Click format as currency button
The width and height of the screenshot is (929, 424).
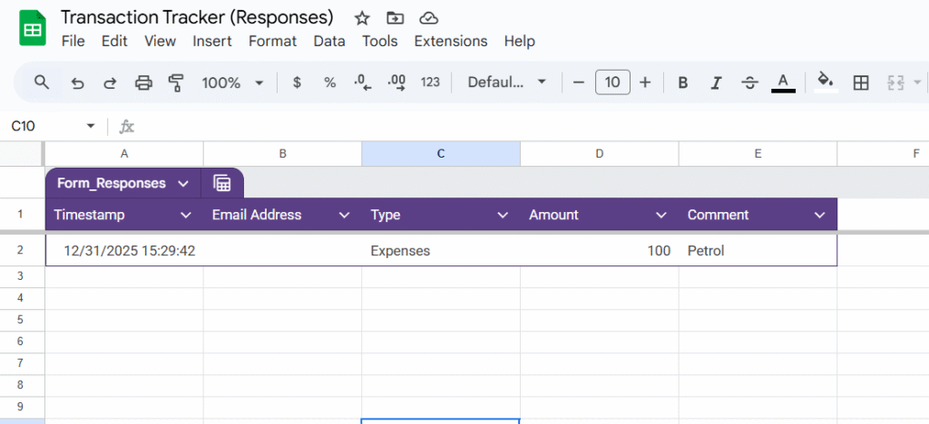pyautogui.click(x=297, y=82)
